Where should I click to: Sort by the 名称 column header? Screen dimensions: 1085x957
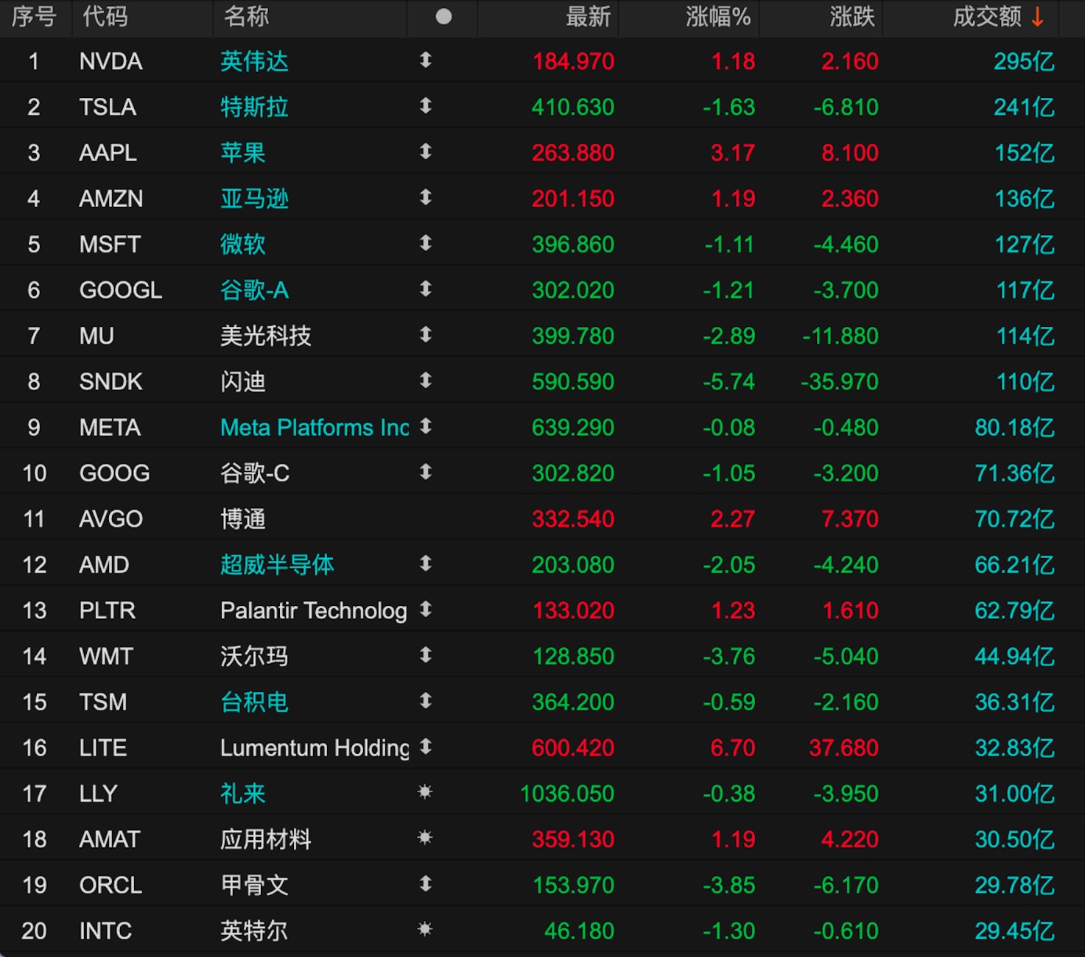click(247, 16)
